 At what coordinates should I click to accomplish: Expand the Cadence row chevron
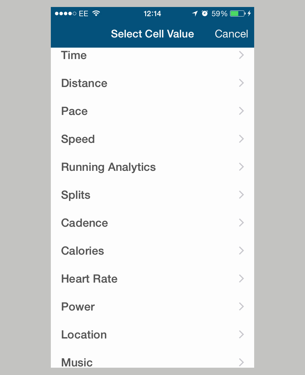pyautogui.click(x=241, y=223)
